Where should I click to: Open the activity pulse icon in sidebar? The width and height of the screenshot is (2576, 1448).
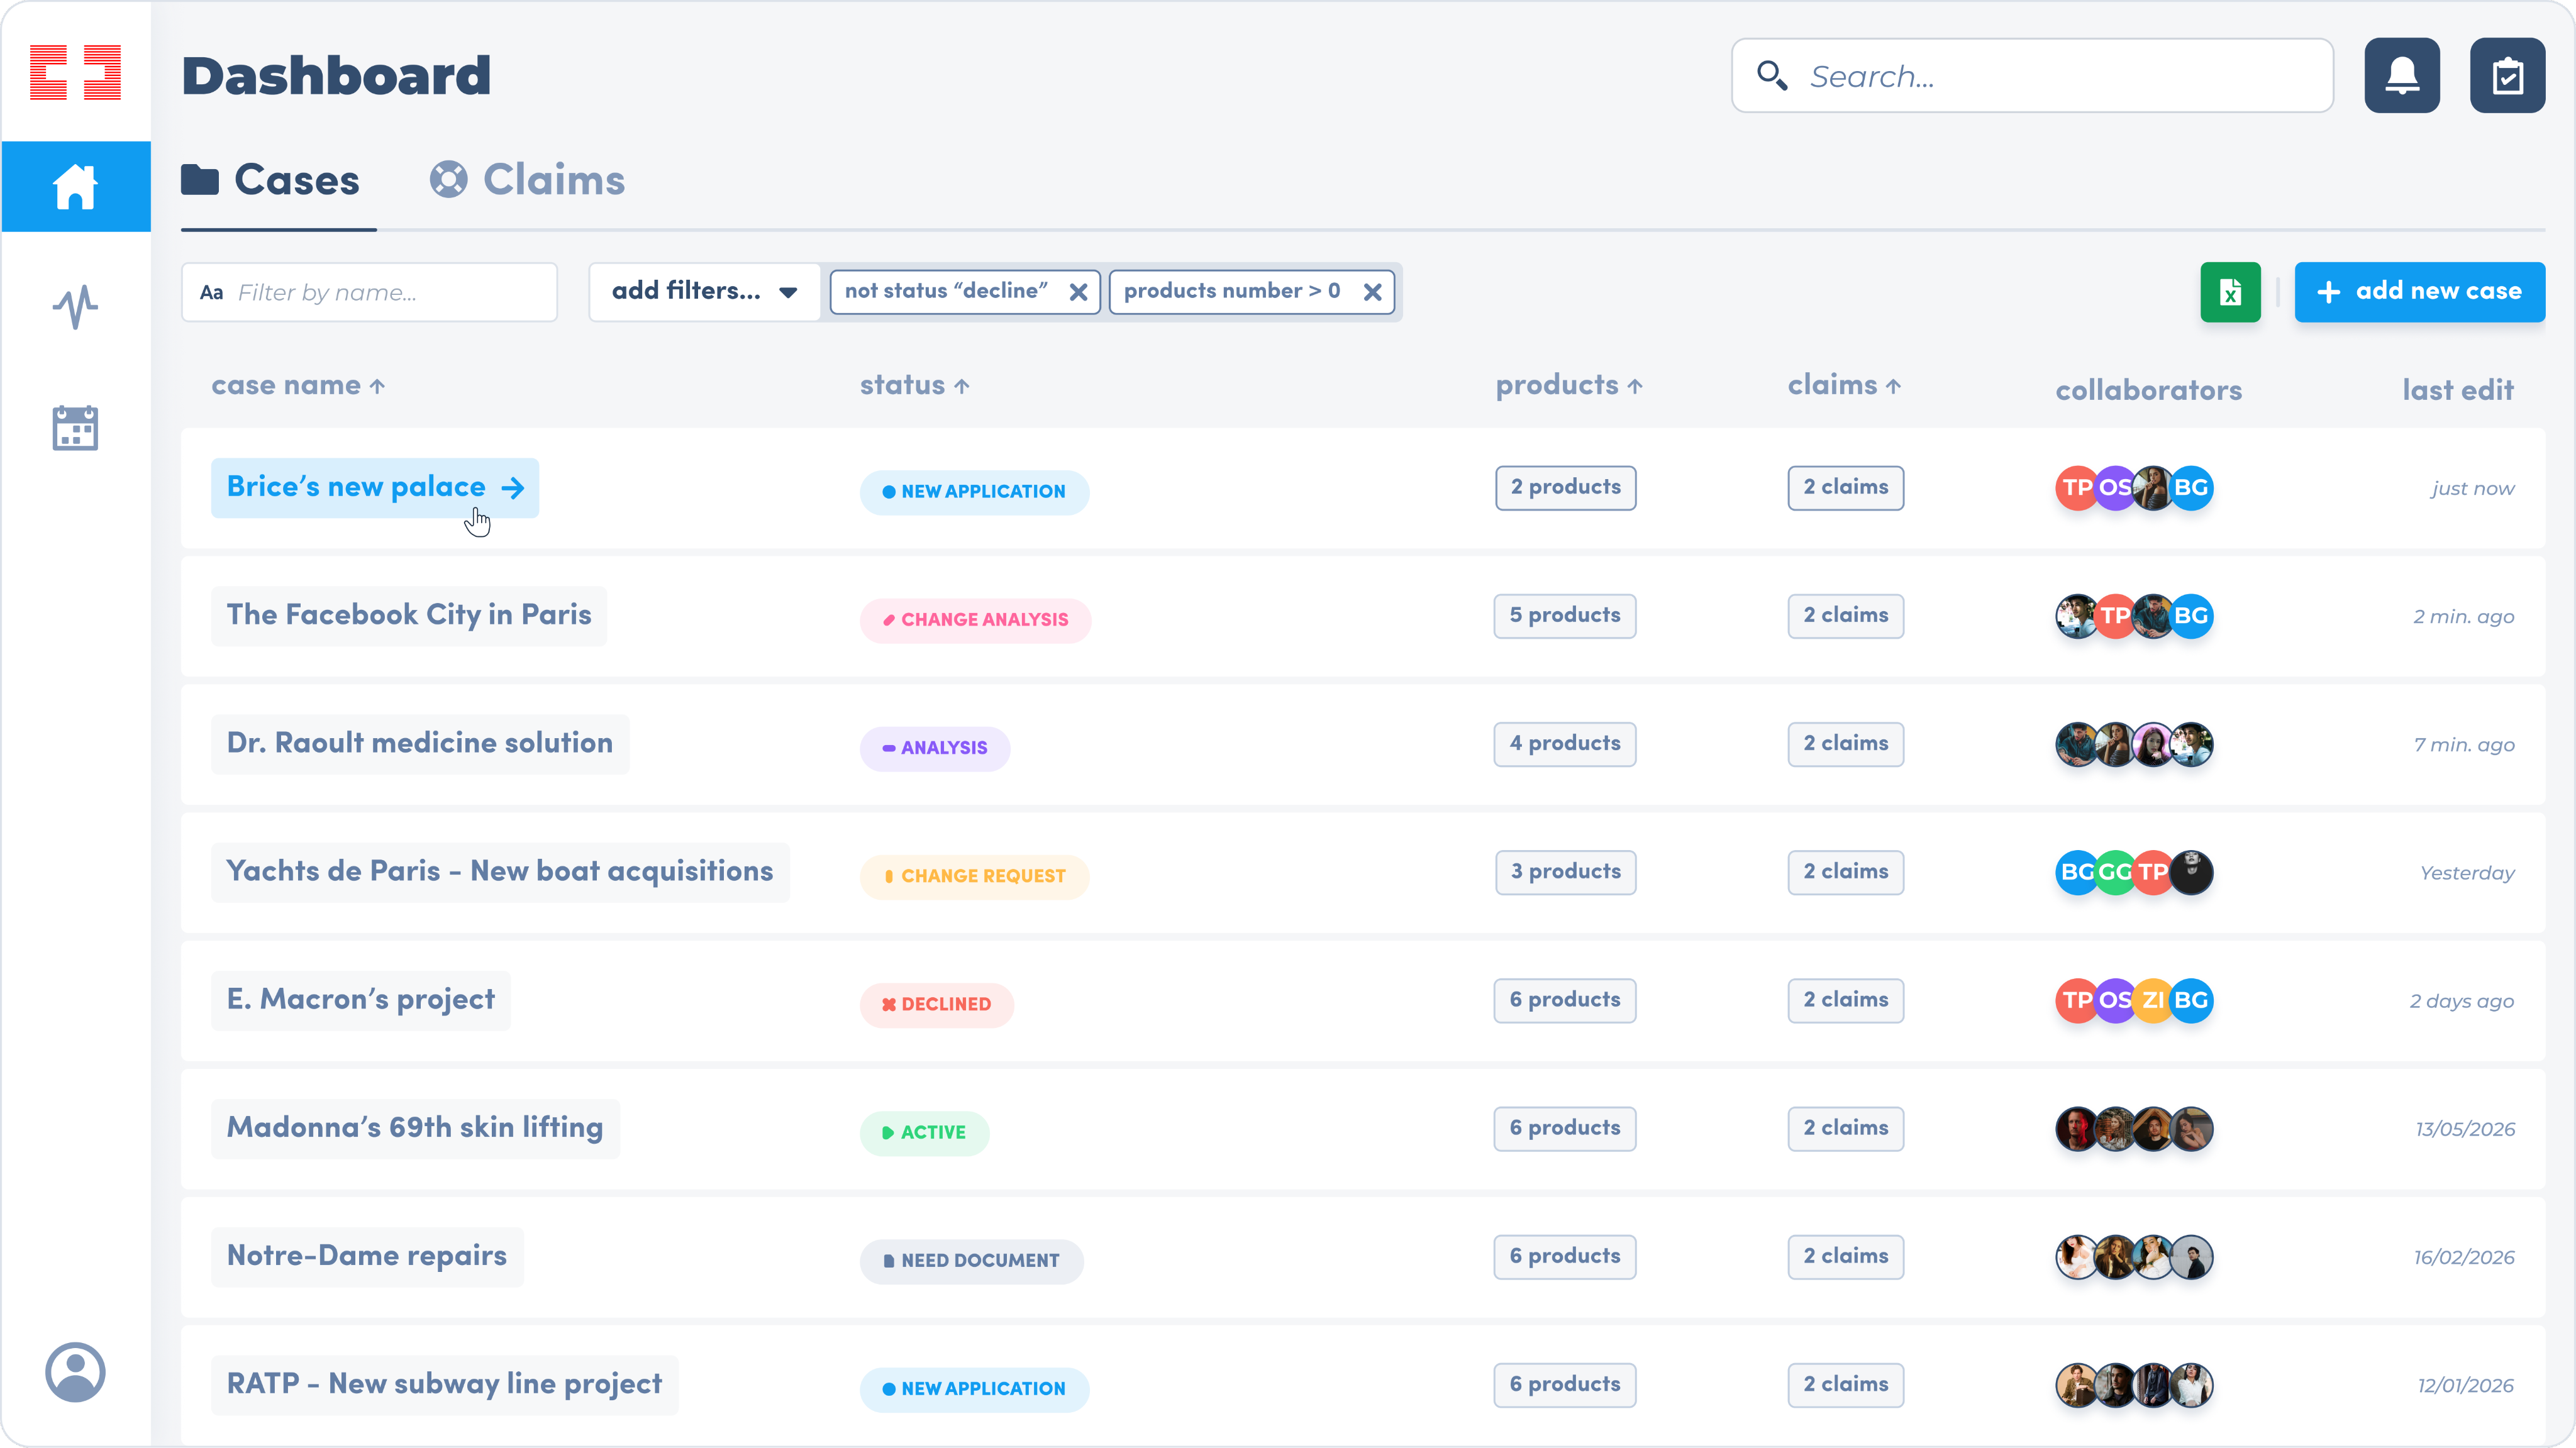(76, 307)
